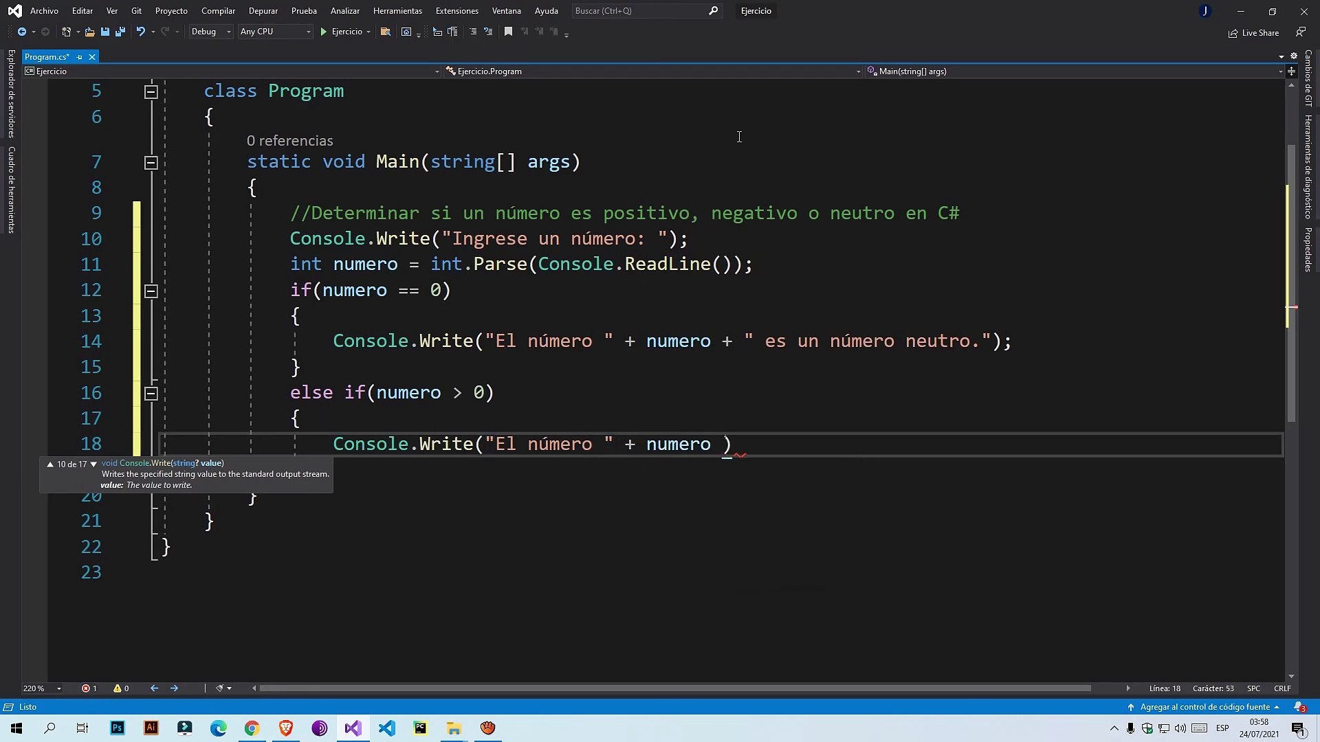Click the Save All icon

coord(120,32)
